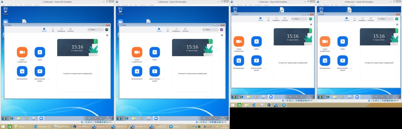Click the green profile avatar in VM 1 Zoom

point(311,19)
